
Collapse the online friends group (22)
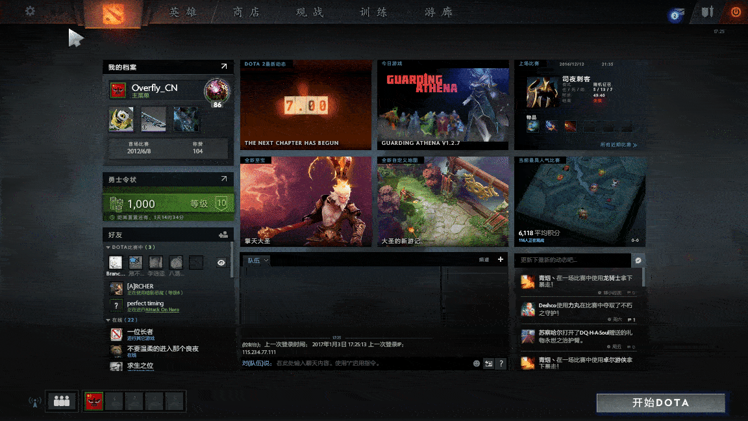tap(108, 320)
